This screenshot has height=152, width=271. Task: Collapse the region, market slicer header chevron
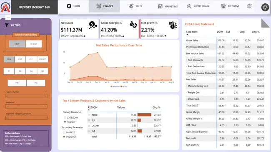(x=45, y=92)
